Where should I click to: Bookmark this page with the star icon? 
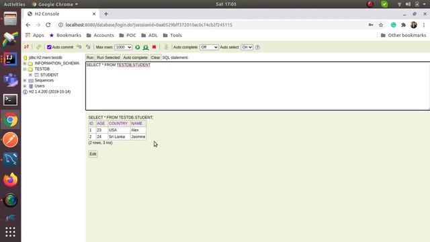coord(381,25)
